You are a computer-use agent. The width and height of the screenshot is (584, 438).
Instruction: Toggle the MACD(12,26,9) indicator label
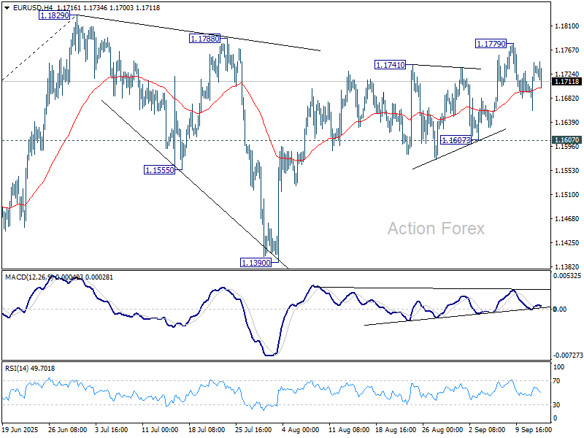point(29,277)
